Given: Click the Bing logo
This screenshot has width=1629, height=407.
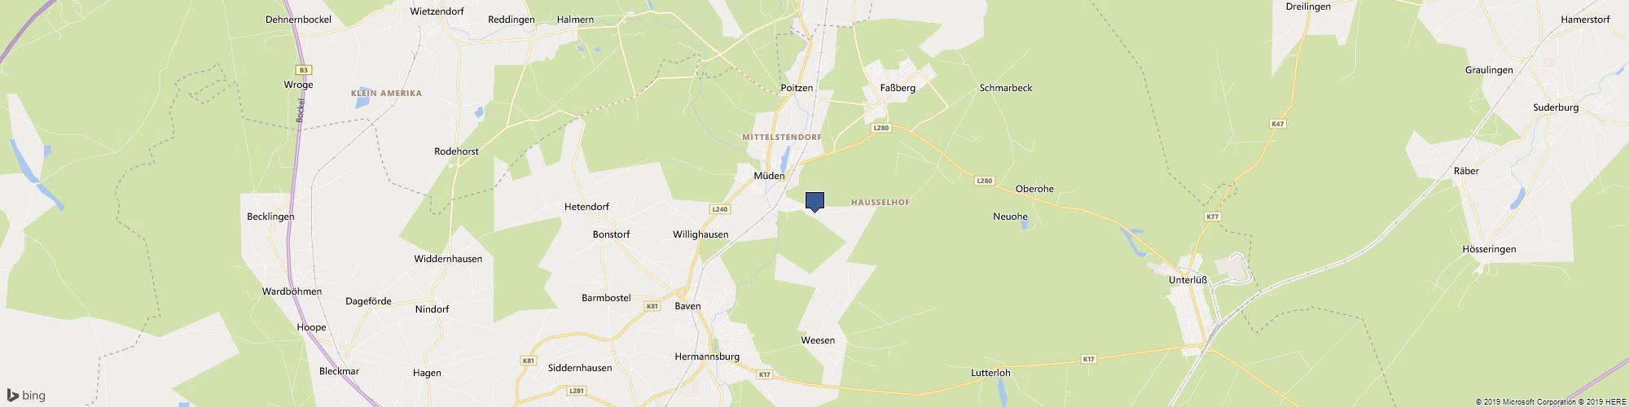Looking at the screenshot, I should (27, 396).
